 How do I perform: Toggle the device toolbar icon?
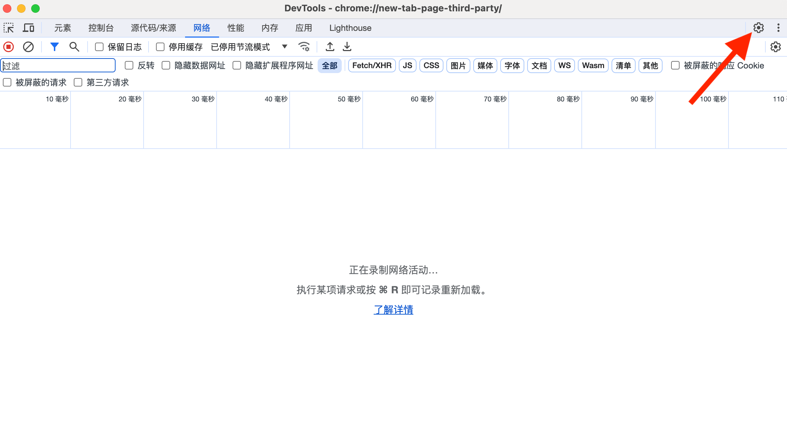(x=28, y=28)
